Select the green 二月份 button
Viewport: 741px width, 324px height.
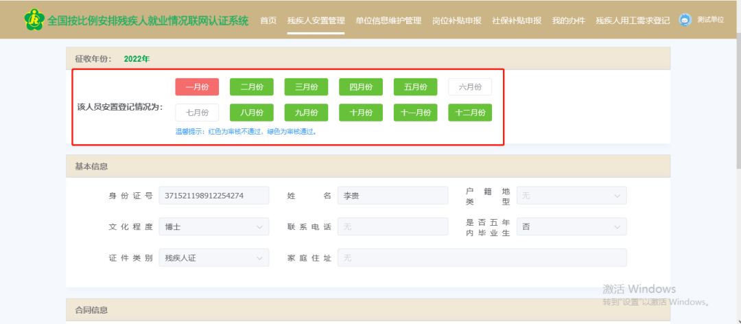(252, 86)
